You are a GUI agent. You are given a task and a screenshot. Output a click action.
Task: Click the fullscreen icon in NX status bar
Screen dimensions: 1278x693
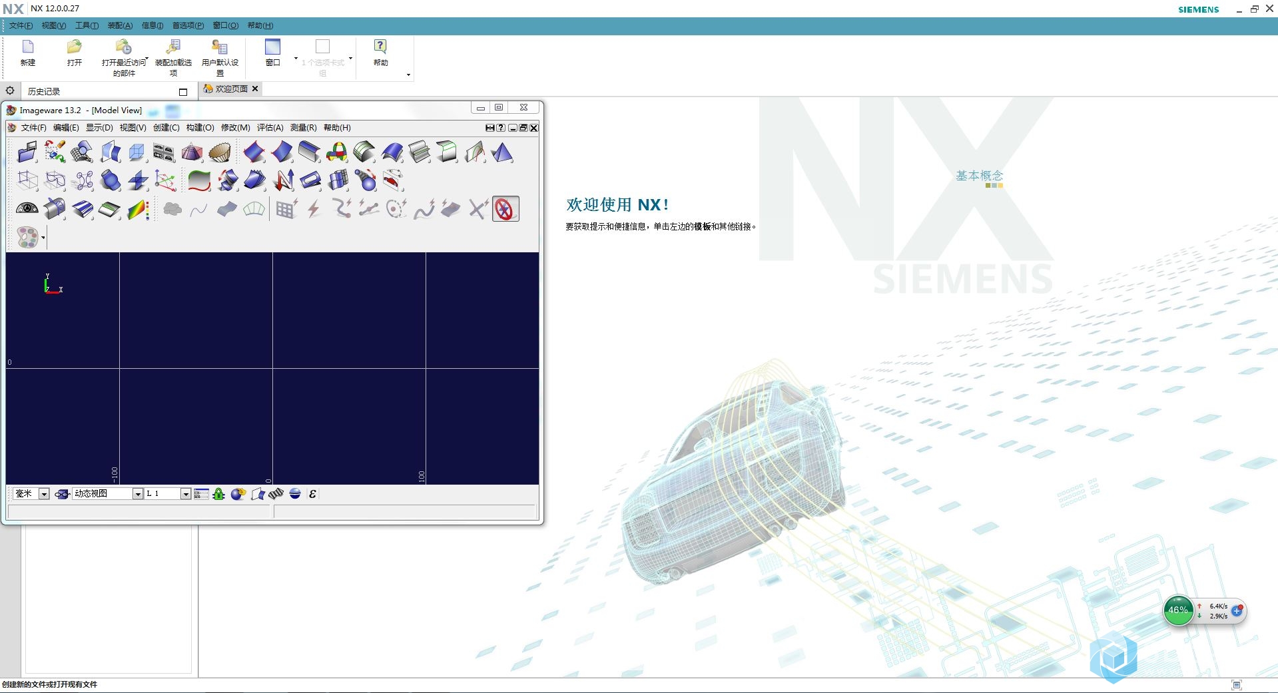point(1237,685)
